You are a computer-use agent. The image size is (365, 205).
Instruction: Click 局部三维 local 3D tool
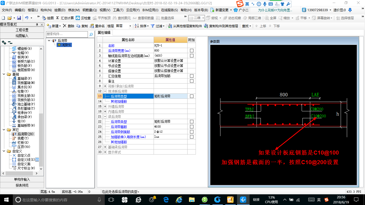pyautogui.click(x=252, y=18)
